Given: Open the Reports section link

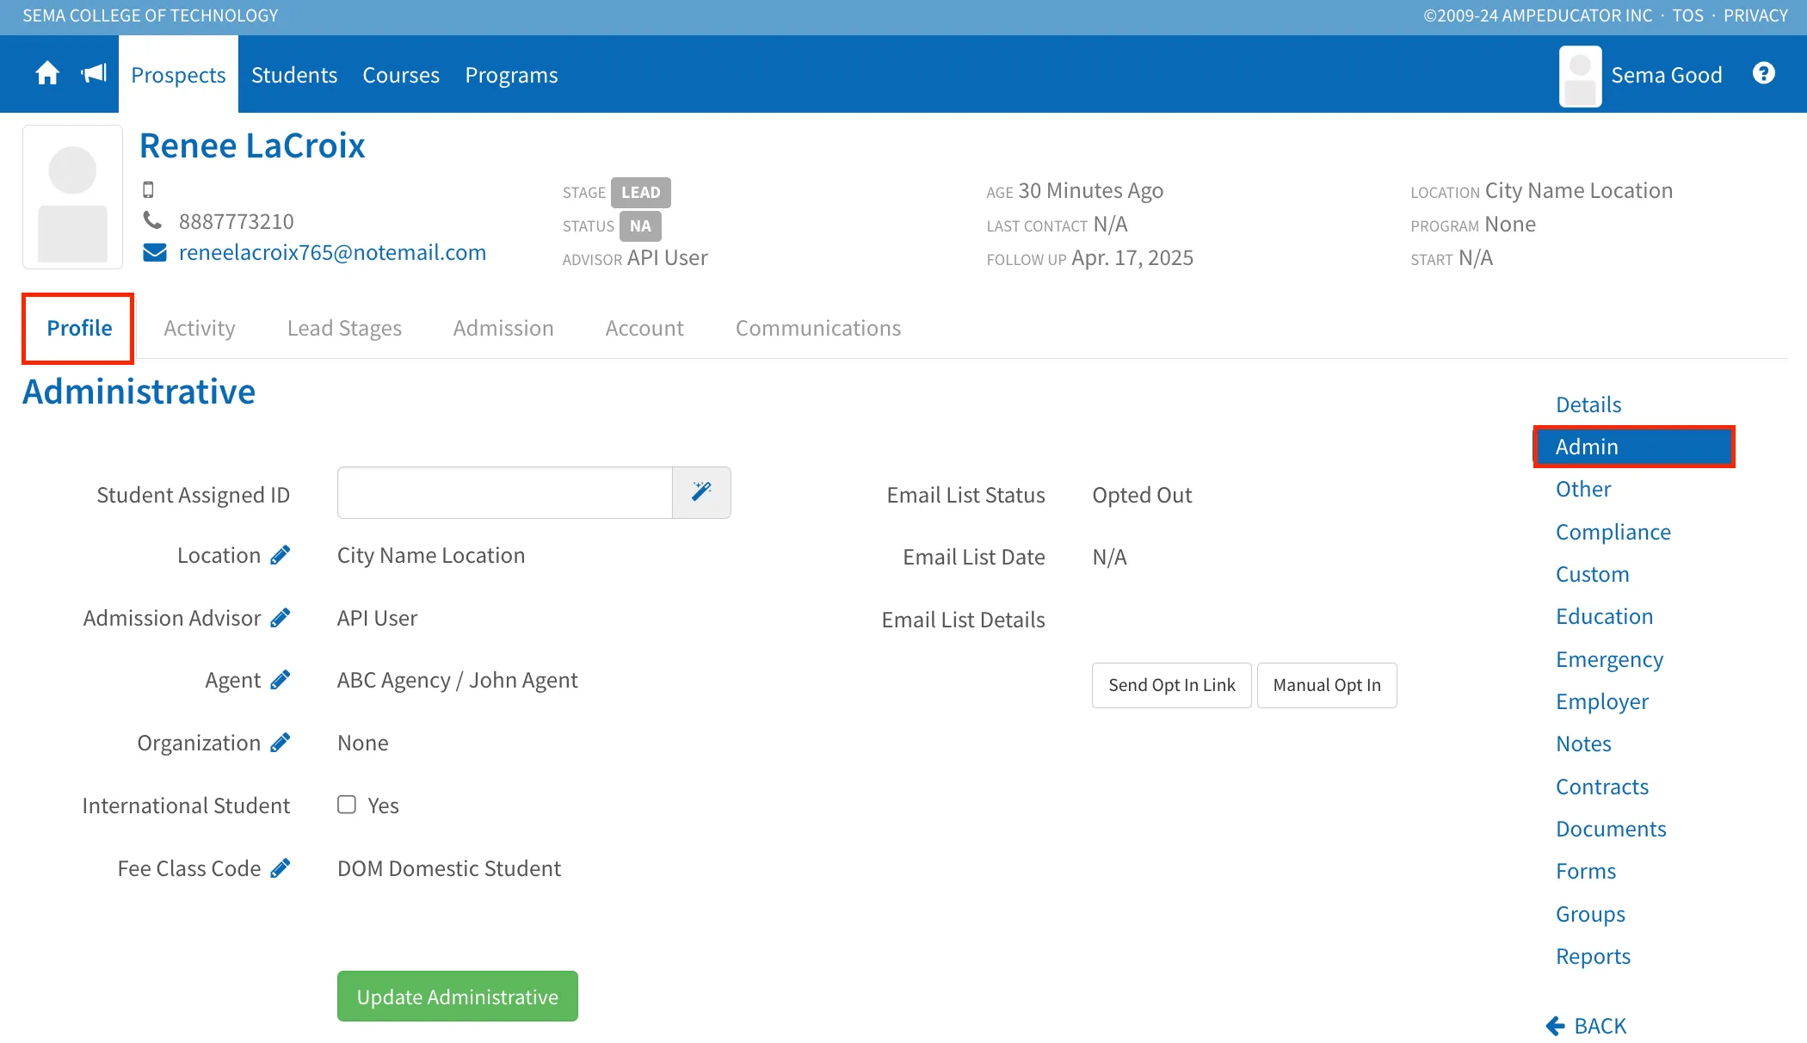Looking at the screenshot, I should point(1593,956).
